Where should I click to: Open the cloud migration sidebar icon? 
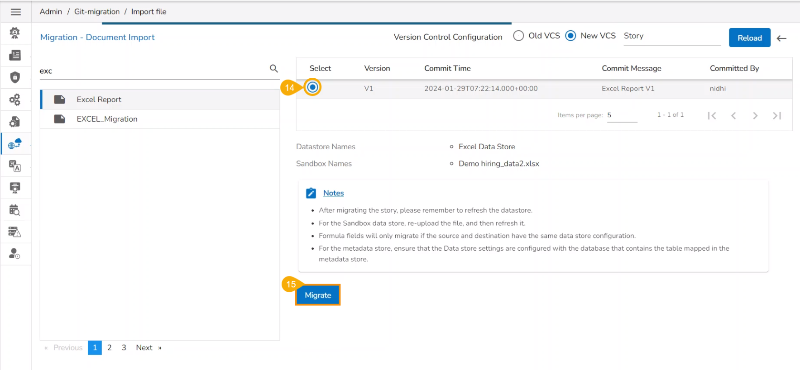click(x=15, y=144)
